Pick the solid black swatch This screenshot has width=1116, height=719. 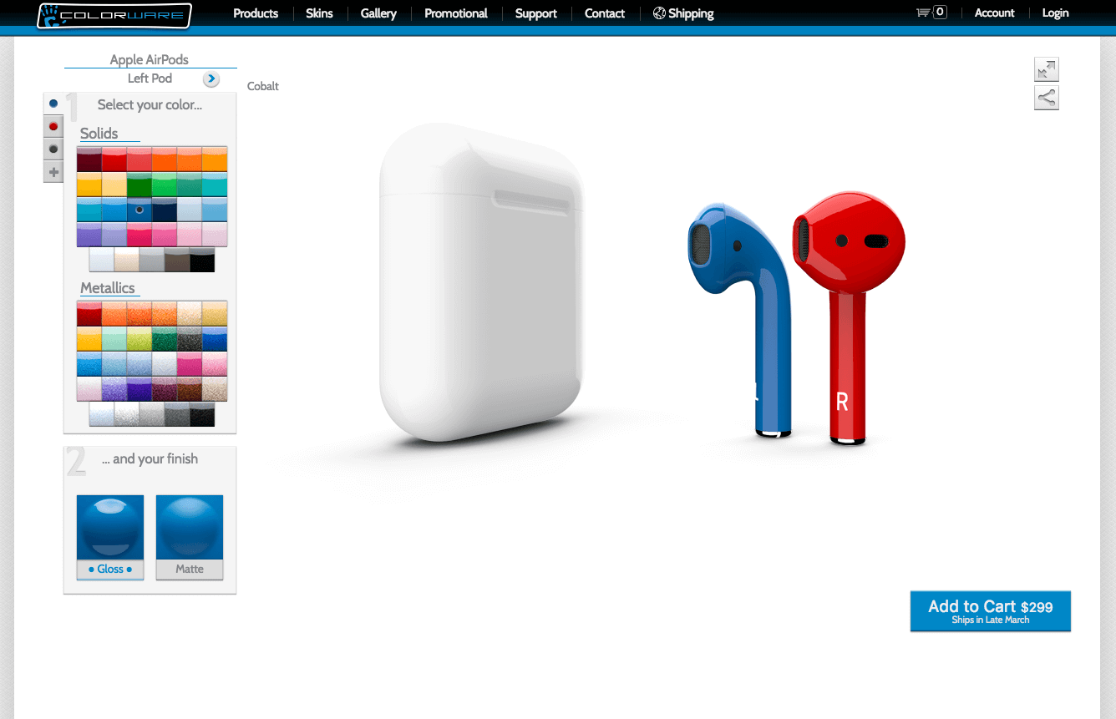202,260
